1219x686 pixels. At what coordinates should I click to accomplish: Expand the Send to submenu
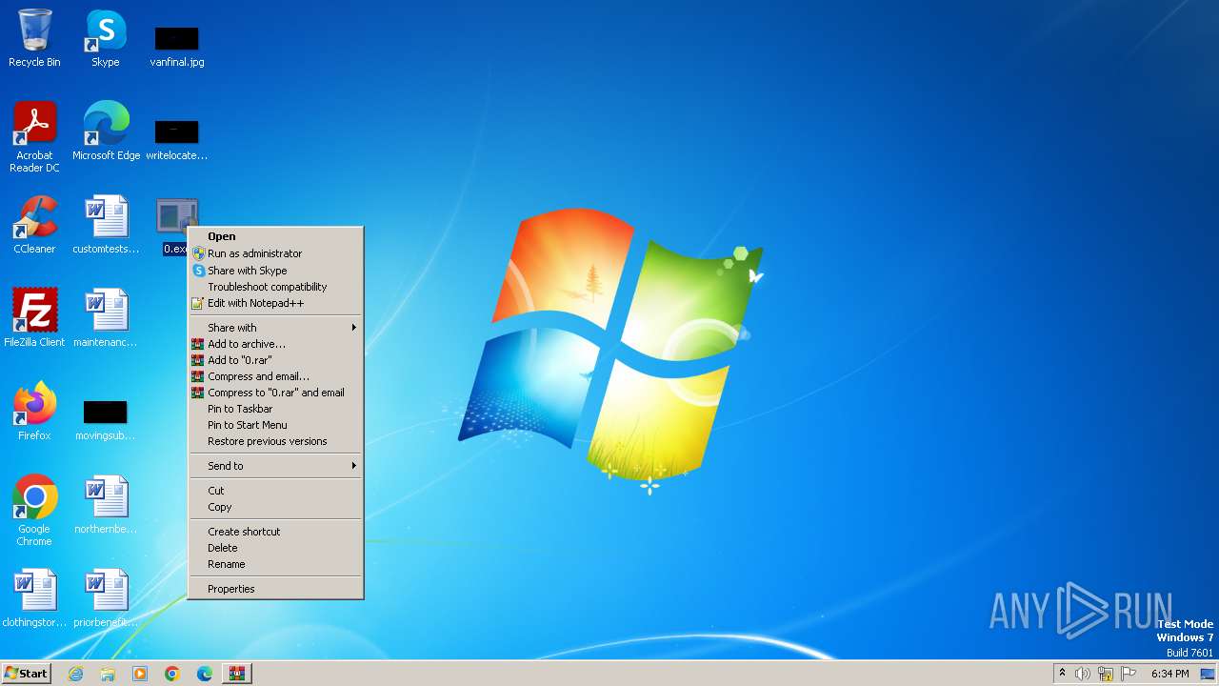[276, 466]
